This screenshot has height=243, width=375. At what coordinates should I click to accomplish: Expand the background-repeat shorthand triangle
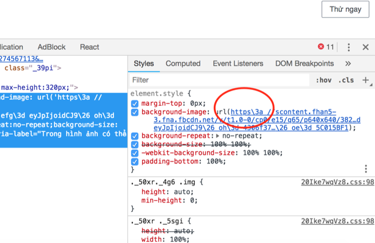tap(218, 136)
